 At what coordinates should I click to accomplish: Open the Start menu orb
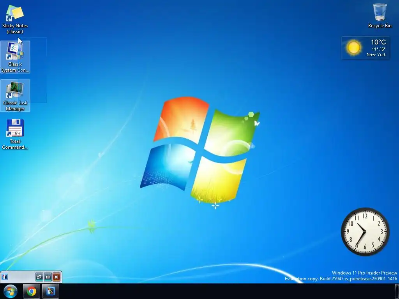pos(11,291)
